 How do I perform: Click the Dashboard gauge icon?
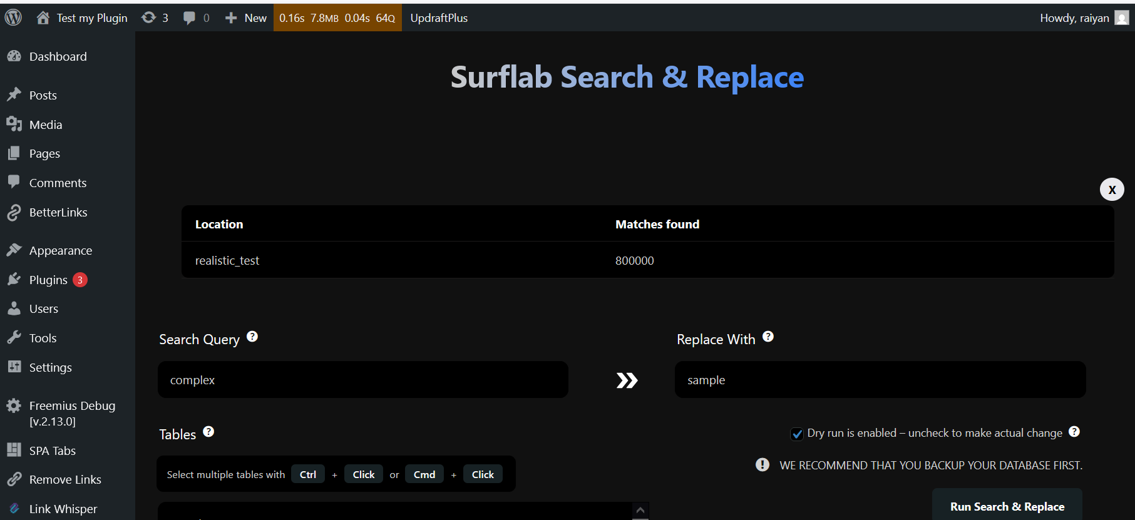click(14, 56)
